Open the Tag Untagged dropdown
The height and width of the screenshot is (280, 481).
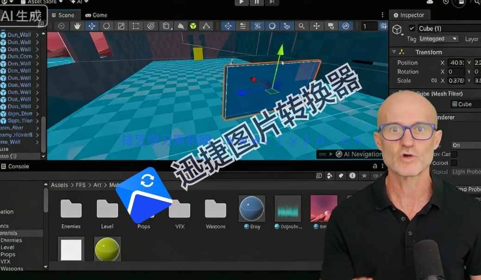coord(438,39)
